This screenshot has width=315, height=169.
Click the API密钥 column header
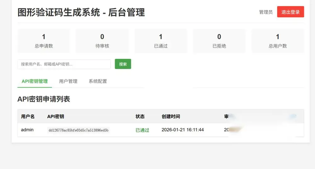point(56,117)
